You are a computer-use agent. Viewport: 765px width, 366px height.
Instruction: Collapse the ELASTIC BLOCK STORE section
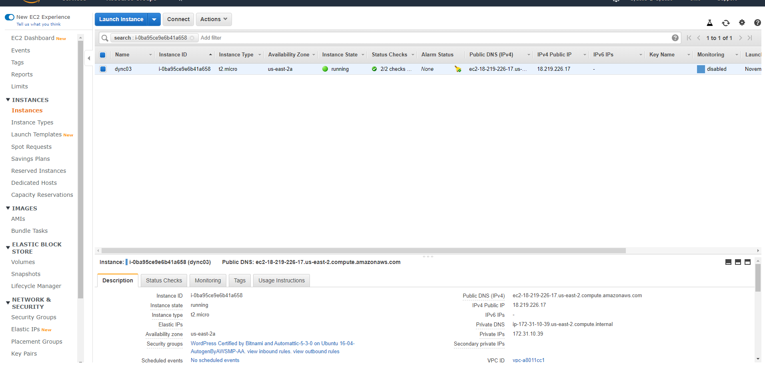point(8,248)
